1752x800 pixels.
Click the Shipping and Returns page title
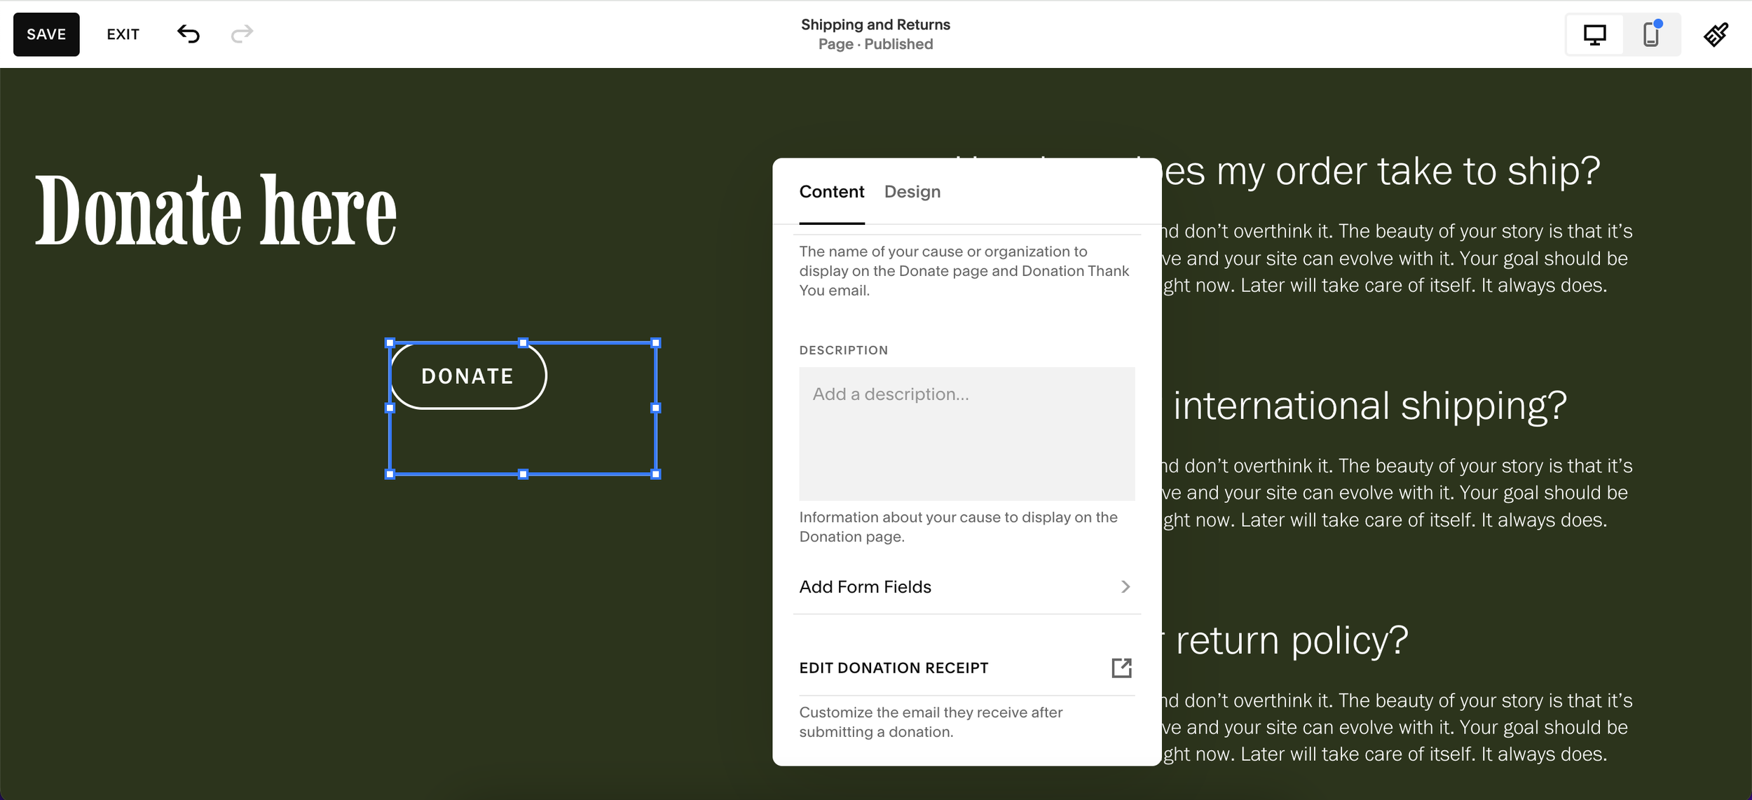(x=875, y=25)
